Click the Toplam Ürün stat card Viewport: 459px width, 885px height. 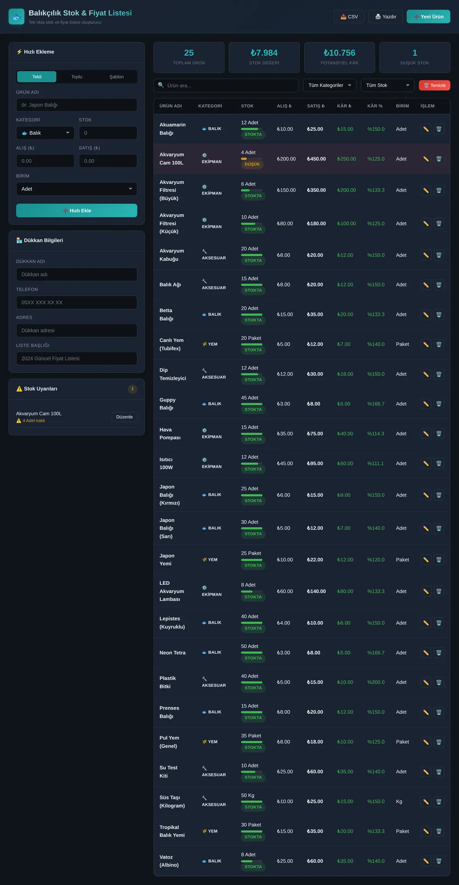[189, 57]
